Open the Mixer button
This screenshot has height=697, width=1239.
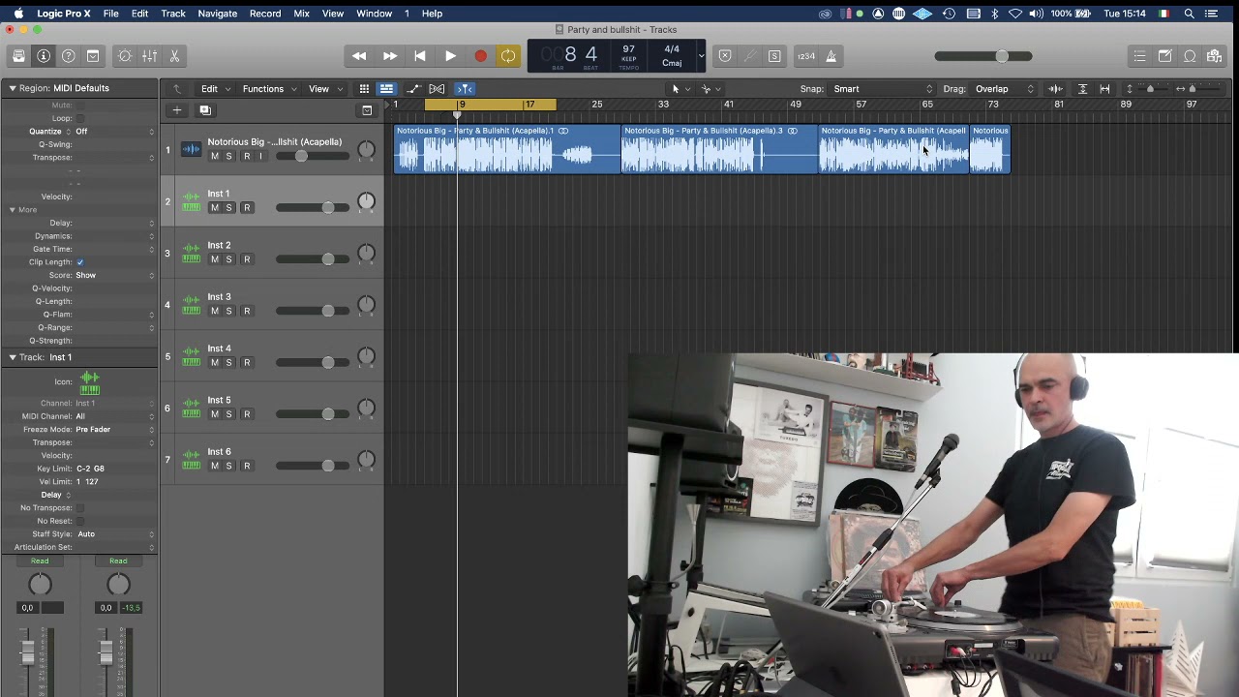point(149,56)
